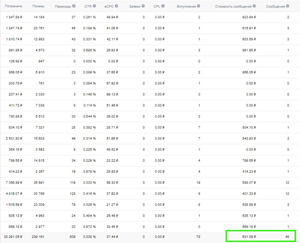Select the spent value 1 810.74 ₽
Viewport: 300px width, 243px height.
[14, 39]
